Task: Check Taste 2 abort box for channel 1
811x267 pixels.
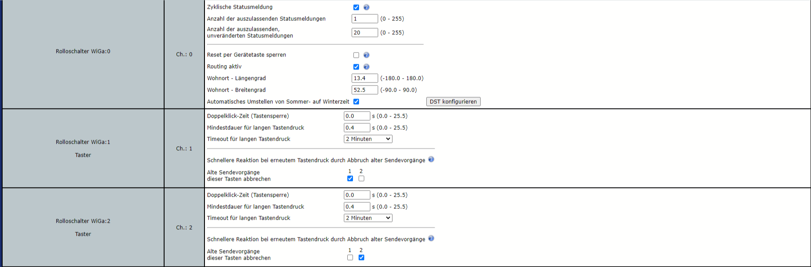Action: pyautogui.click(x=361, y=178)
